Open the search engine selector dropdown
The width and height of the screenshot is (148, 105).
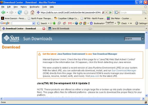[119, 12]
